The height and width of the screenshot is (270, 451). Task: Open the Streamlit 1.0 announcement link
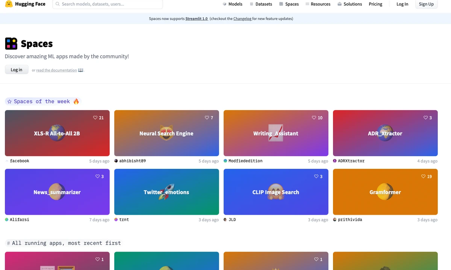[x=197, y=18]
